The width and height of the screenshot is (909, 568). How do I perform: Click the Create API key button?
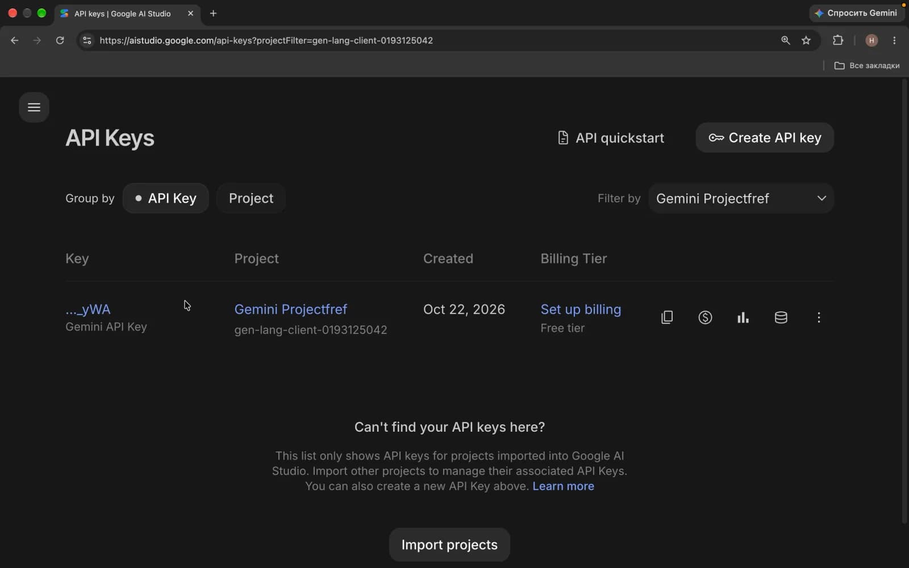765,138
